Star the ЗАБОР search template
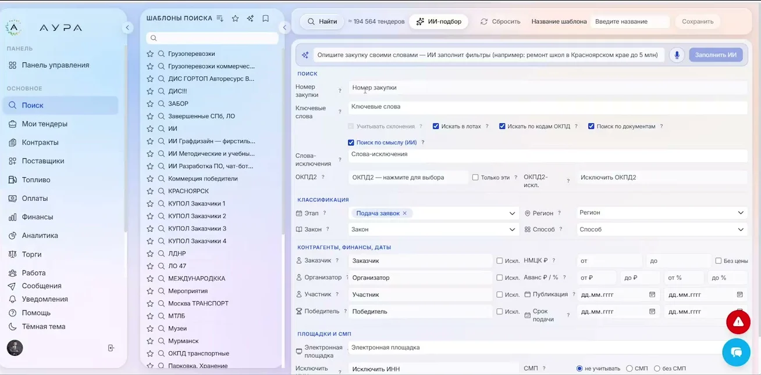761x375 pixels. pyautogui.click(x=150, y=103)
